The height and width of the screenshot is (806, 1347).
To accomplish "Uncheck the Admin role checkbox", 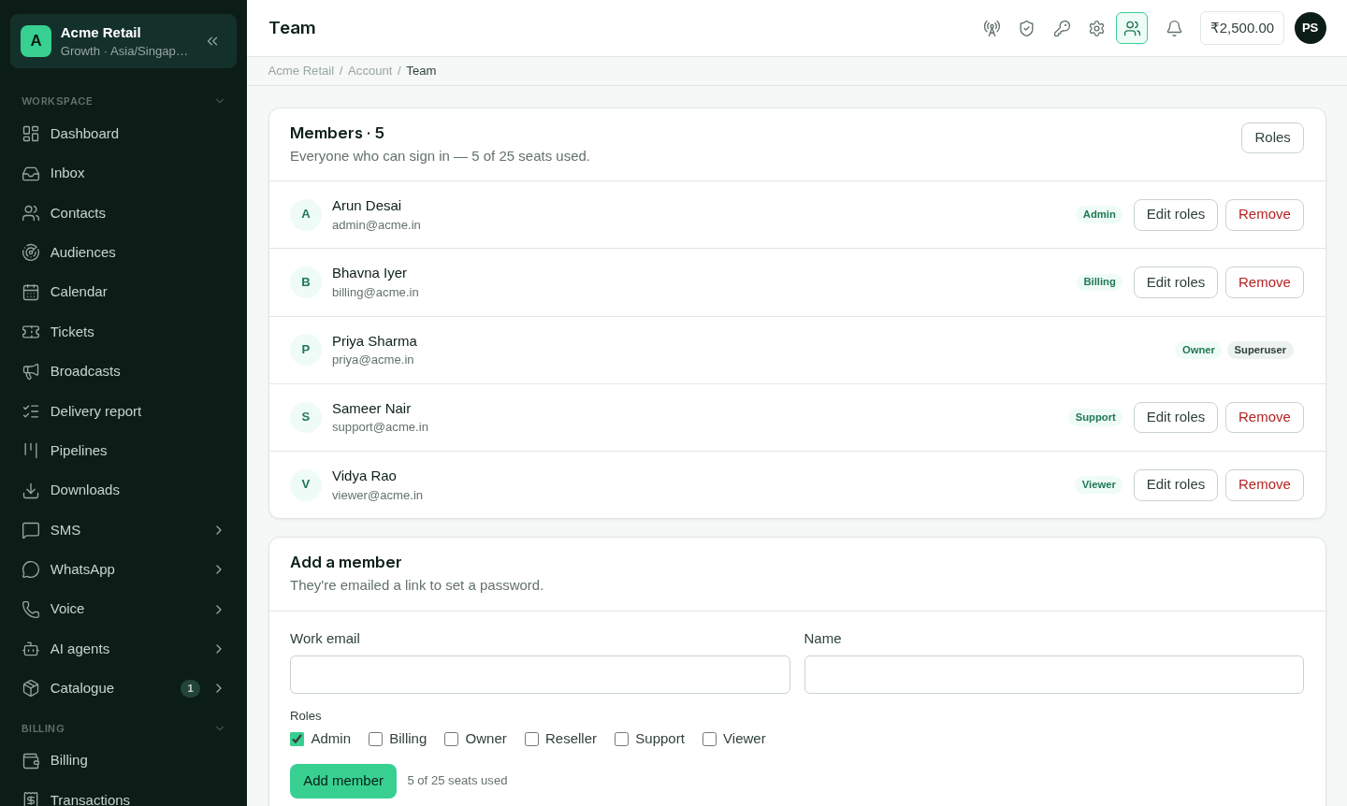I will (x=297, y=739).
